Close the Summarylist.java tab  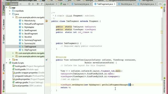(91, 4)
